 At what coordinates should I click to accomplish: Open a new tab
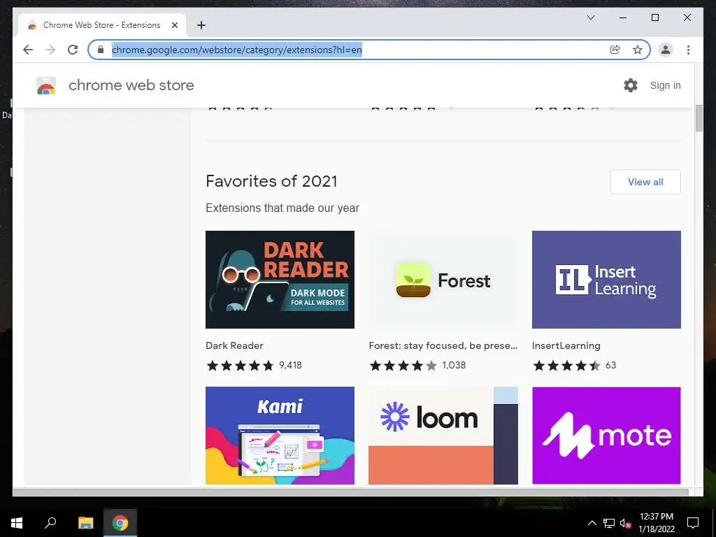(201, 25)
